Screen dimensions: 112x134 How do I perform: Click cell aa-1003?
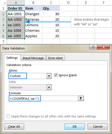coord(16,25)
